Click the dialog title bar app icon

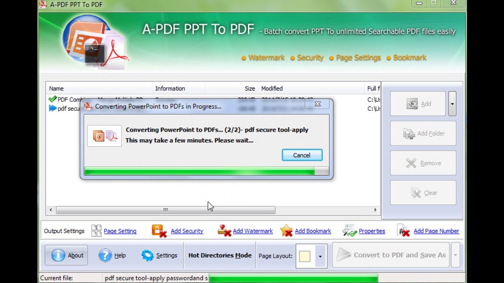click(88, 106)
